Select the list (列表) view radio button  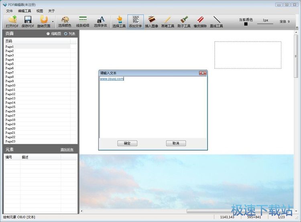tap(66, 34)
